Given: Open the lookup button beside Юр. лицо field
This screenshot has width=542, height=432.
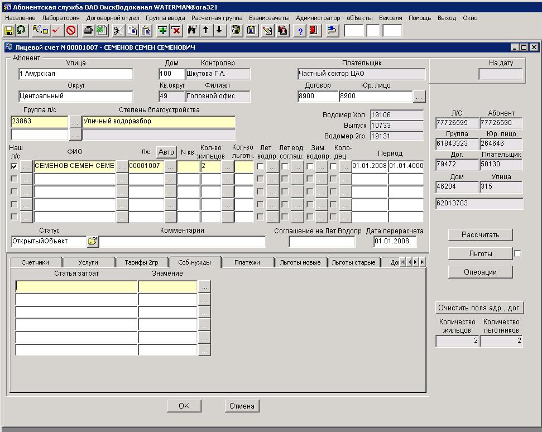Looking at the screenshot, I should [419, 96].
